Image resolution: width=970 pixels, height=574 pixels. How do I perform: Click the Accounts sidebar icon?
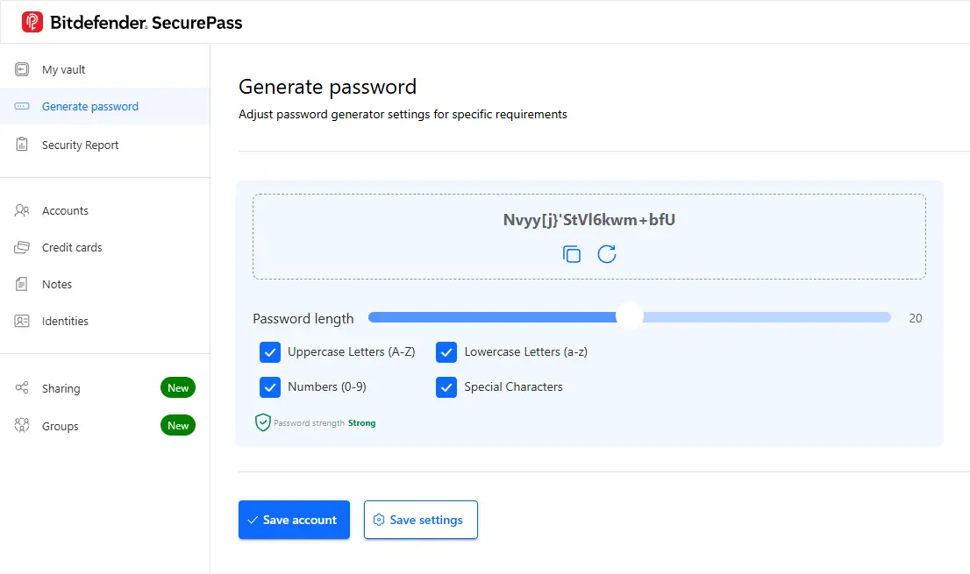point(21,210)
